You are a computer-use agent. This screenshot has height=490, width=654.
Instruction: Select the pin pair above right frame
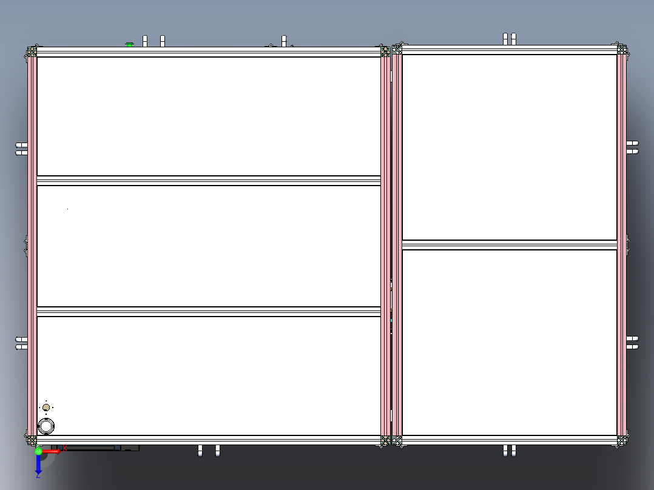[509, 39]
